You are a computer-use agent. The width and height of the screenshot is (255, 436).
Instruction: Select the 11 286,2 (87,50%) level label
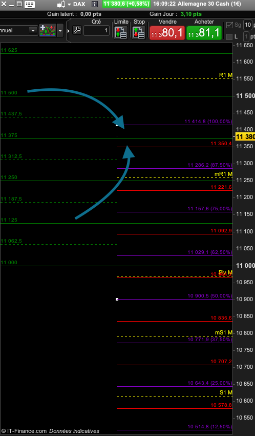(210, 165)
